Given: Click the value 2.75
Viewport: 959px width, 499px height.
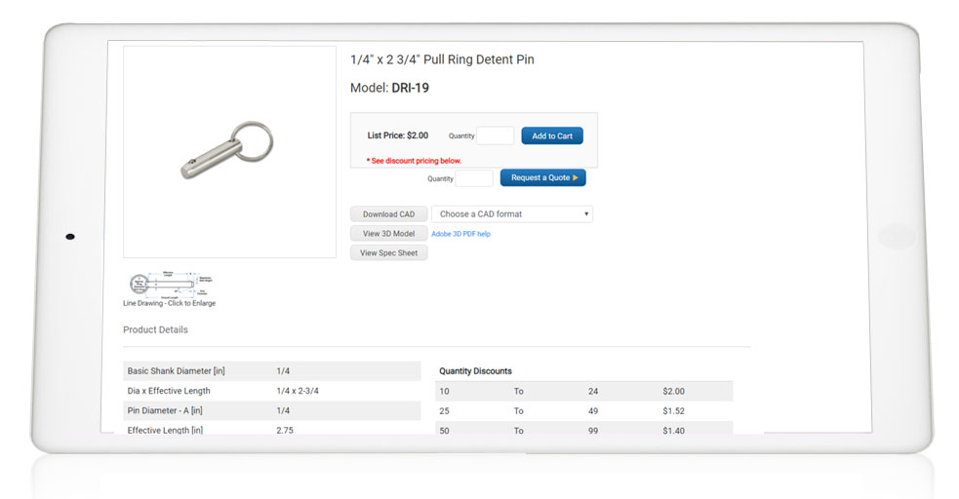Looking at the screenshot, I should pos(285,430).
